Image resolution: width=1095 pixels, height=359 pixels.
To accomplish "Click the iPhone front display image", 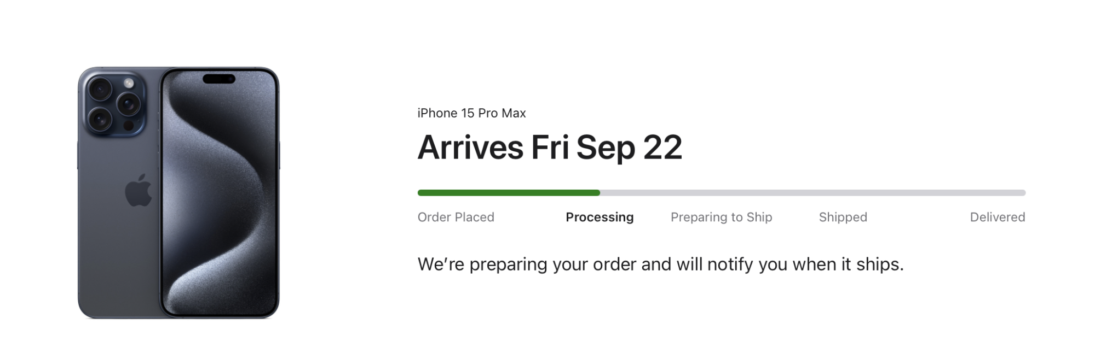I will coord(220,208).
